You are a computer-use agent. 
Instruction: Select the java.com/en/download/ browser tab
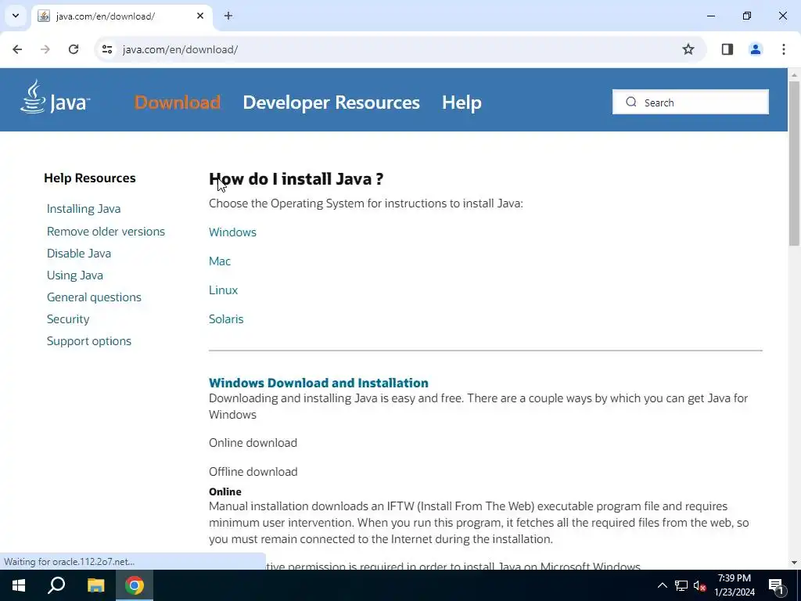[x=121, y=16]
